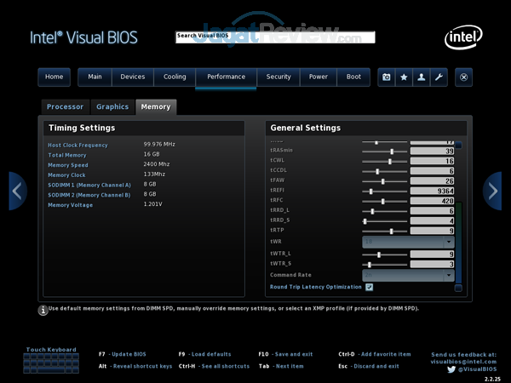Open the Touch Keyboard icon

point(51,363)
